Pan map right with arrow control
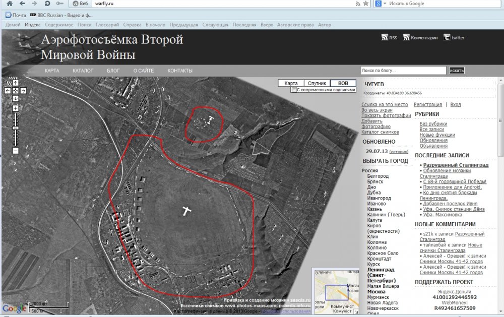The image size is (504, 317). tap(23, 91)
